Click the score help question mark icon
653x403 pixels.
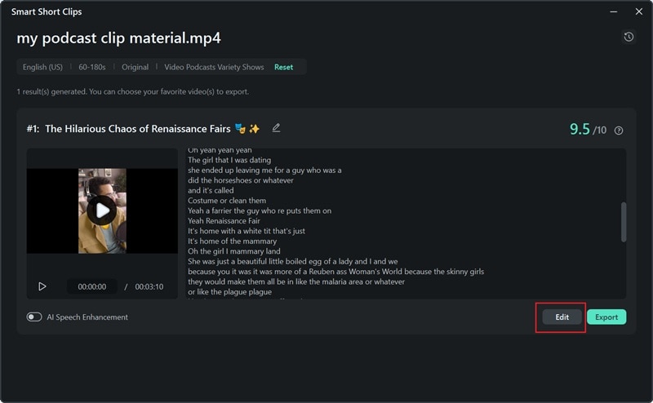(x=619, y=131)
